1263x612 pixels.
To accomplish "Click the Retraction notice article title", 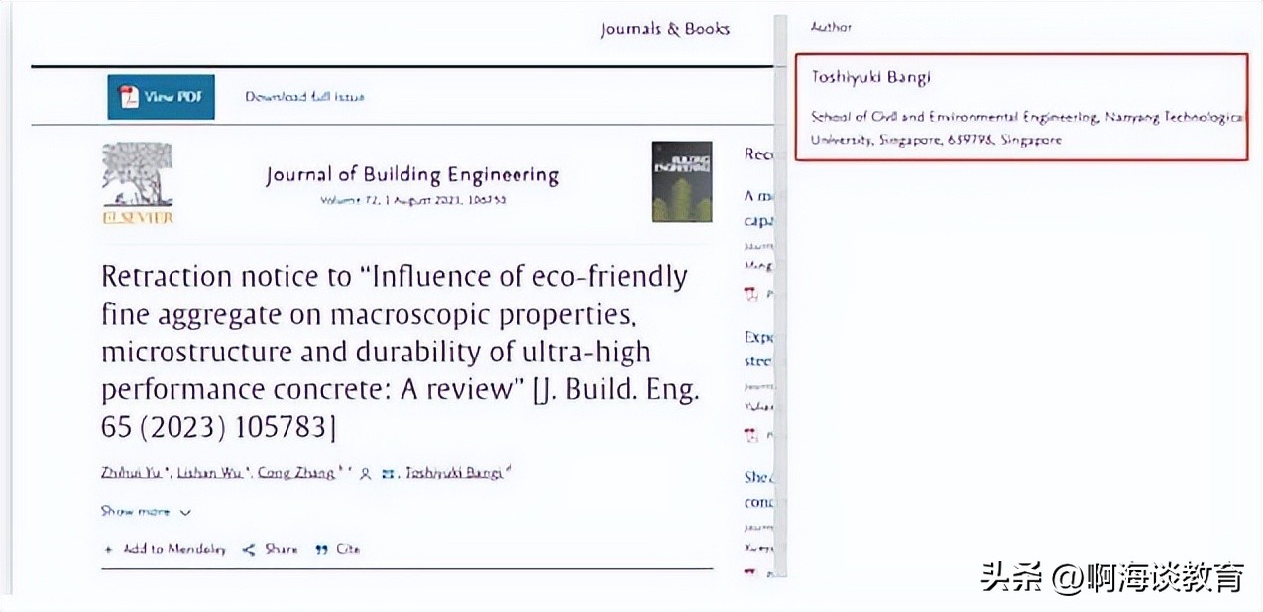I will pyautogui.click(x=401, y=352).
